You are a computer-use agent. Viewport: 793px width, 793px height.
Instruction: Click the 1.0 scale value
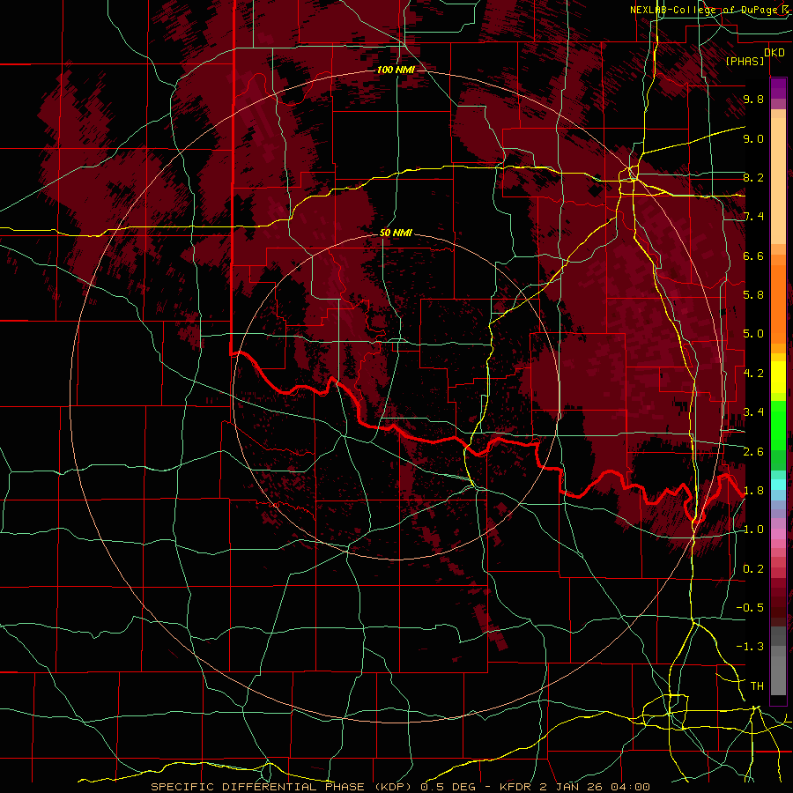point(753,530)
